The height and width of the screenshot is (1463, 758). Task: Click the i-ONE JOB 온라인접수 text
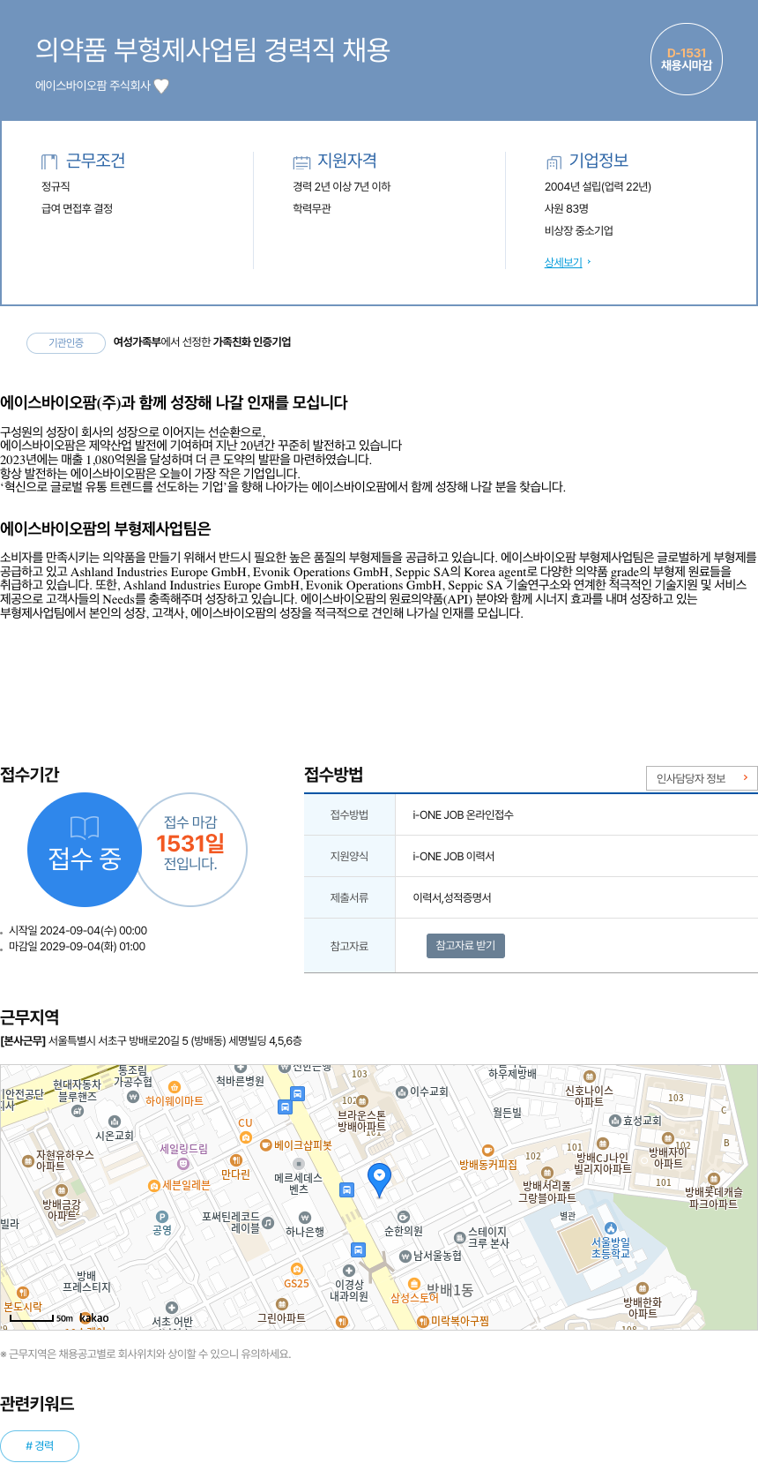pyautogui.click(x=463, y=815)
